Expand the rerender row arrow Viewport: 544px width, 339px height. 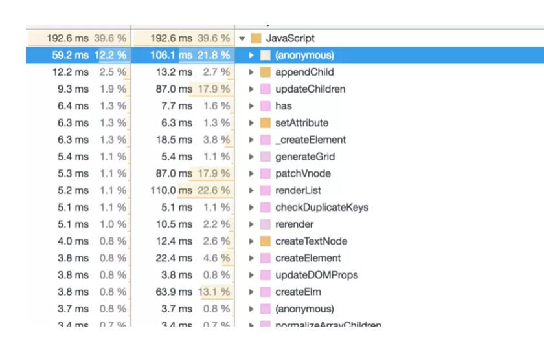click(x=251, y=224)
